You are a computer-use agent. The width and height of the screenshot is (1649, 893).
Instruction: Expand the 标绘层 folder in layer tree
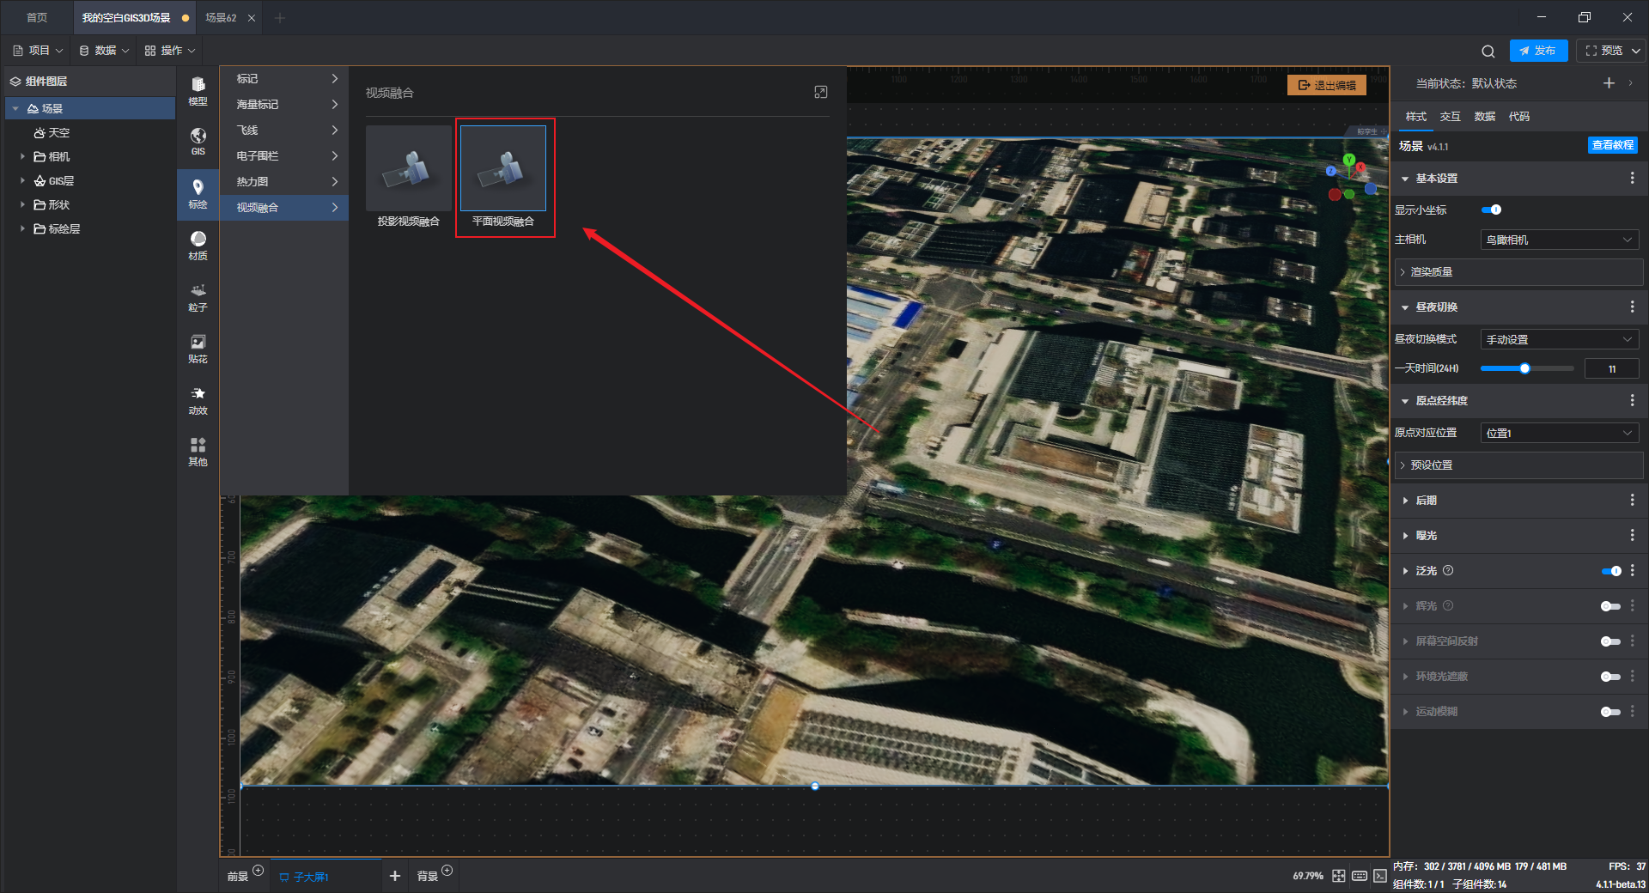pyautogui.click(x=22, y=228)
